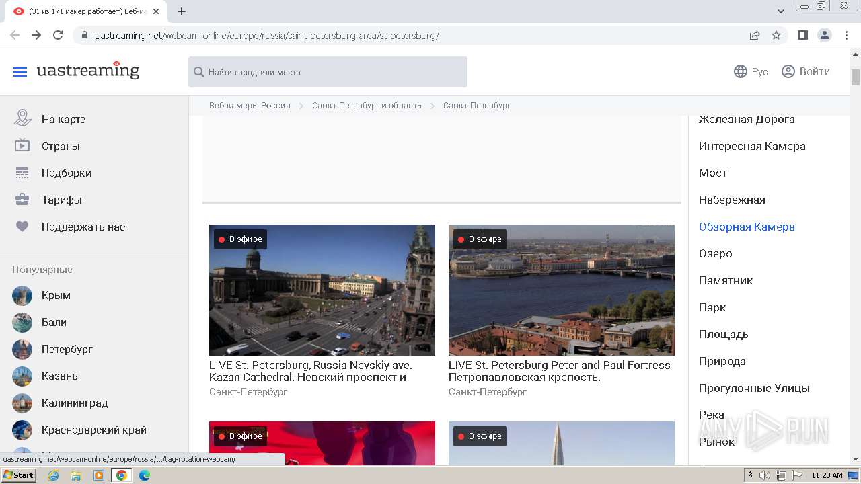Open the volume control in the tray

(x=765, y=475)
